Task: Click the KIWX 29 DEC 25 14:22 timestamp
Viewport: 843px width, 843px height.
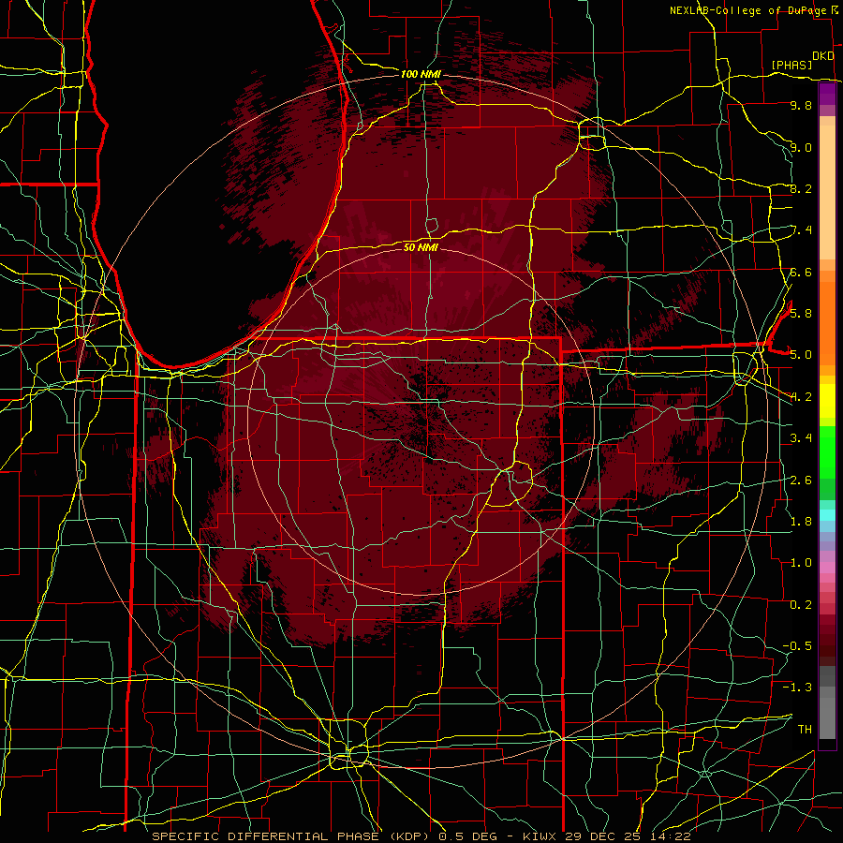Action: click(x=606, y=836)
